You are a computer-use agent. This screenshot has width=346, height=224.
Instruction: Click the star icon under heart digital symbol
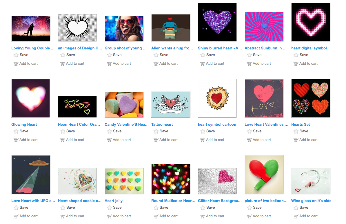[x=296, y=55]
